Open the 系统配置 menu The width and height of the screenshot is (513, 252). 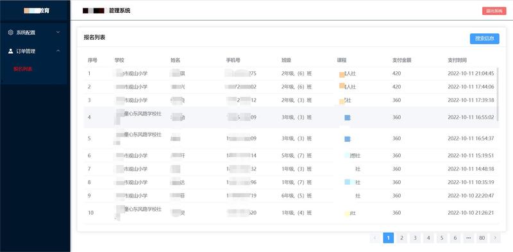(x=34, y=33)
